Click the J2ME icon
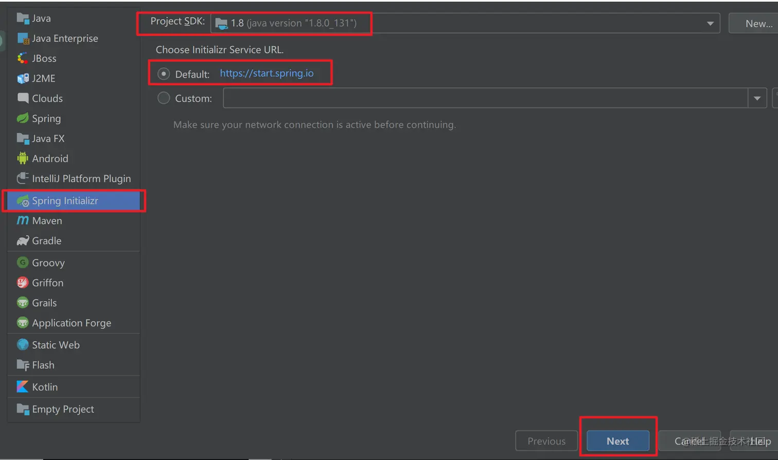 coord(23,79)
